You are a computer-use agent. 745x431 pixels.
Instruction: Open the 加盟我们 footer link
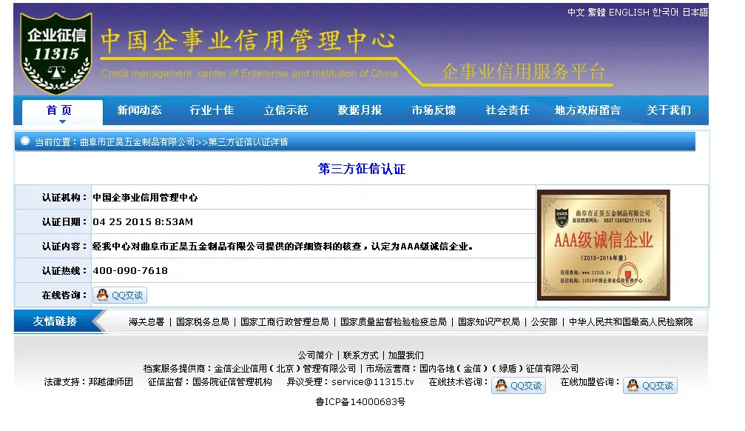405,355
